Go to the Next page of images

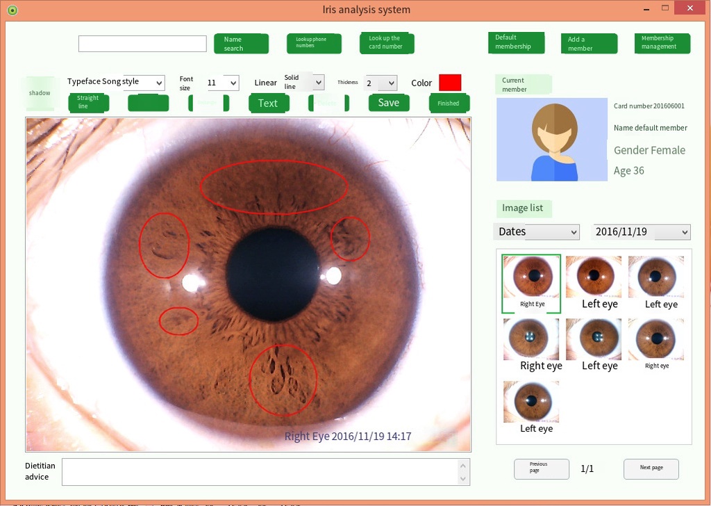click(651, 469)
